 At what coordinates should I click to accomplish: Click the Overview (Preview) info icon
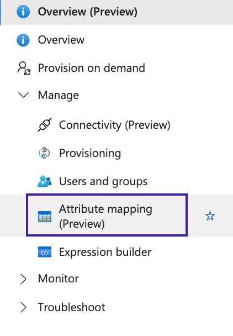pos(23,12)
